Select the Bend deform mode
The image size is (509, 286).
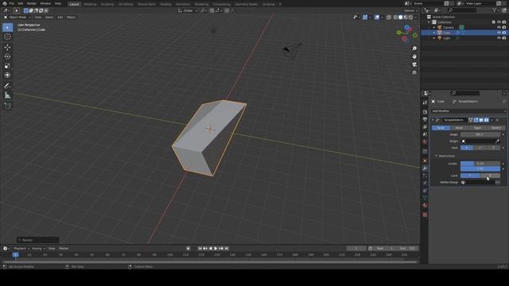pos(459,128)
